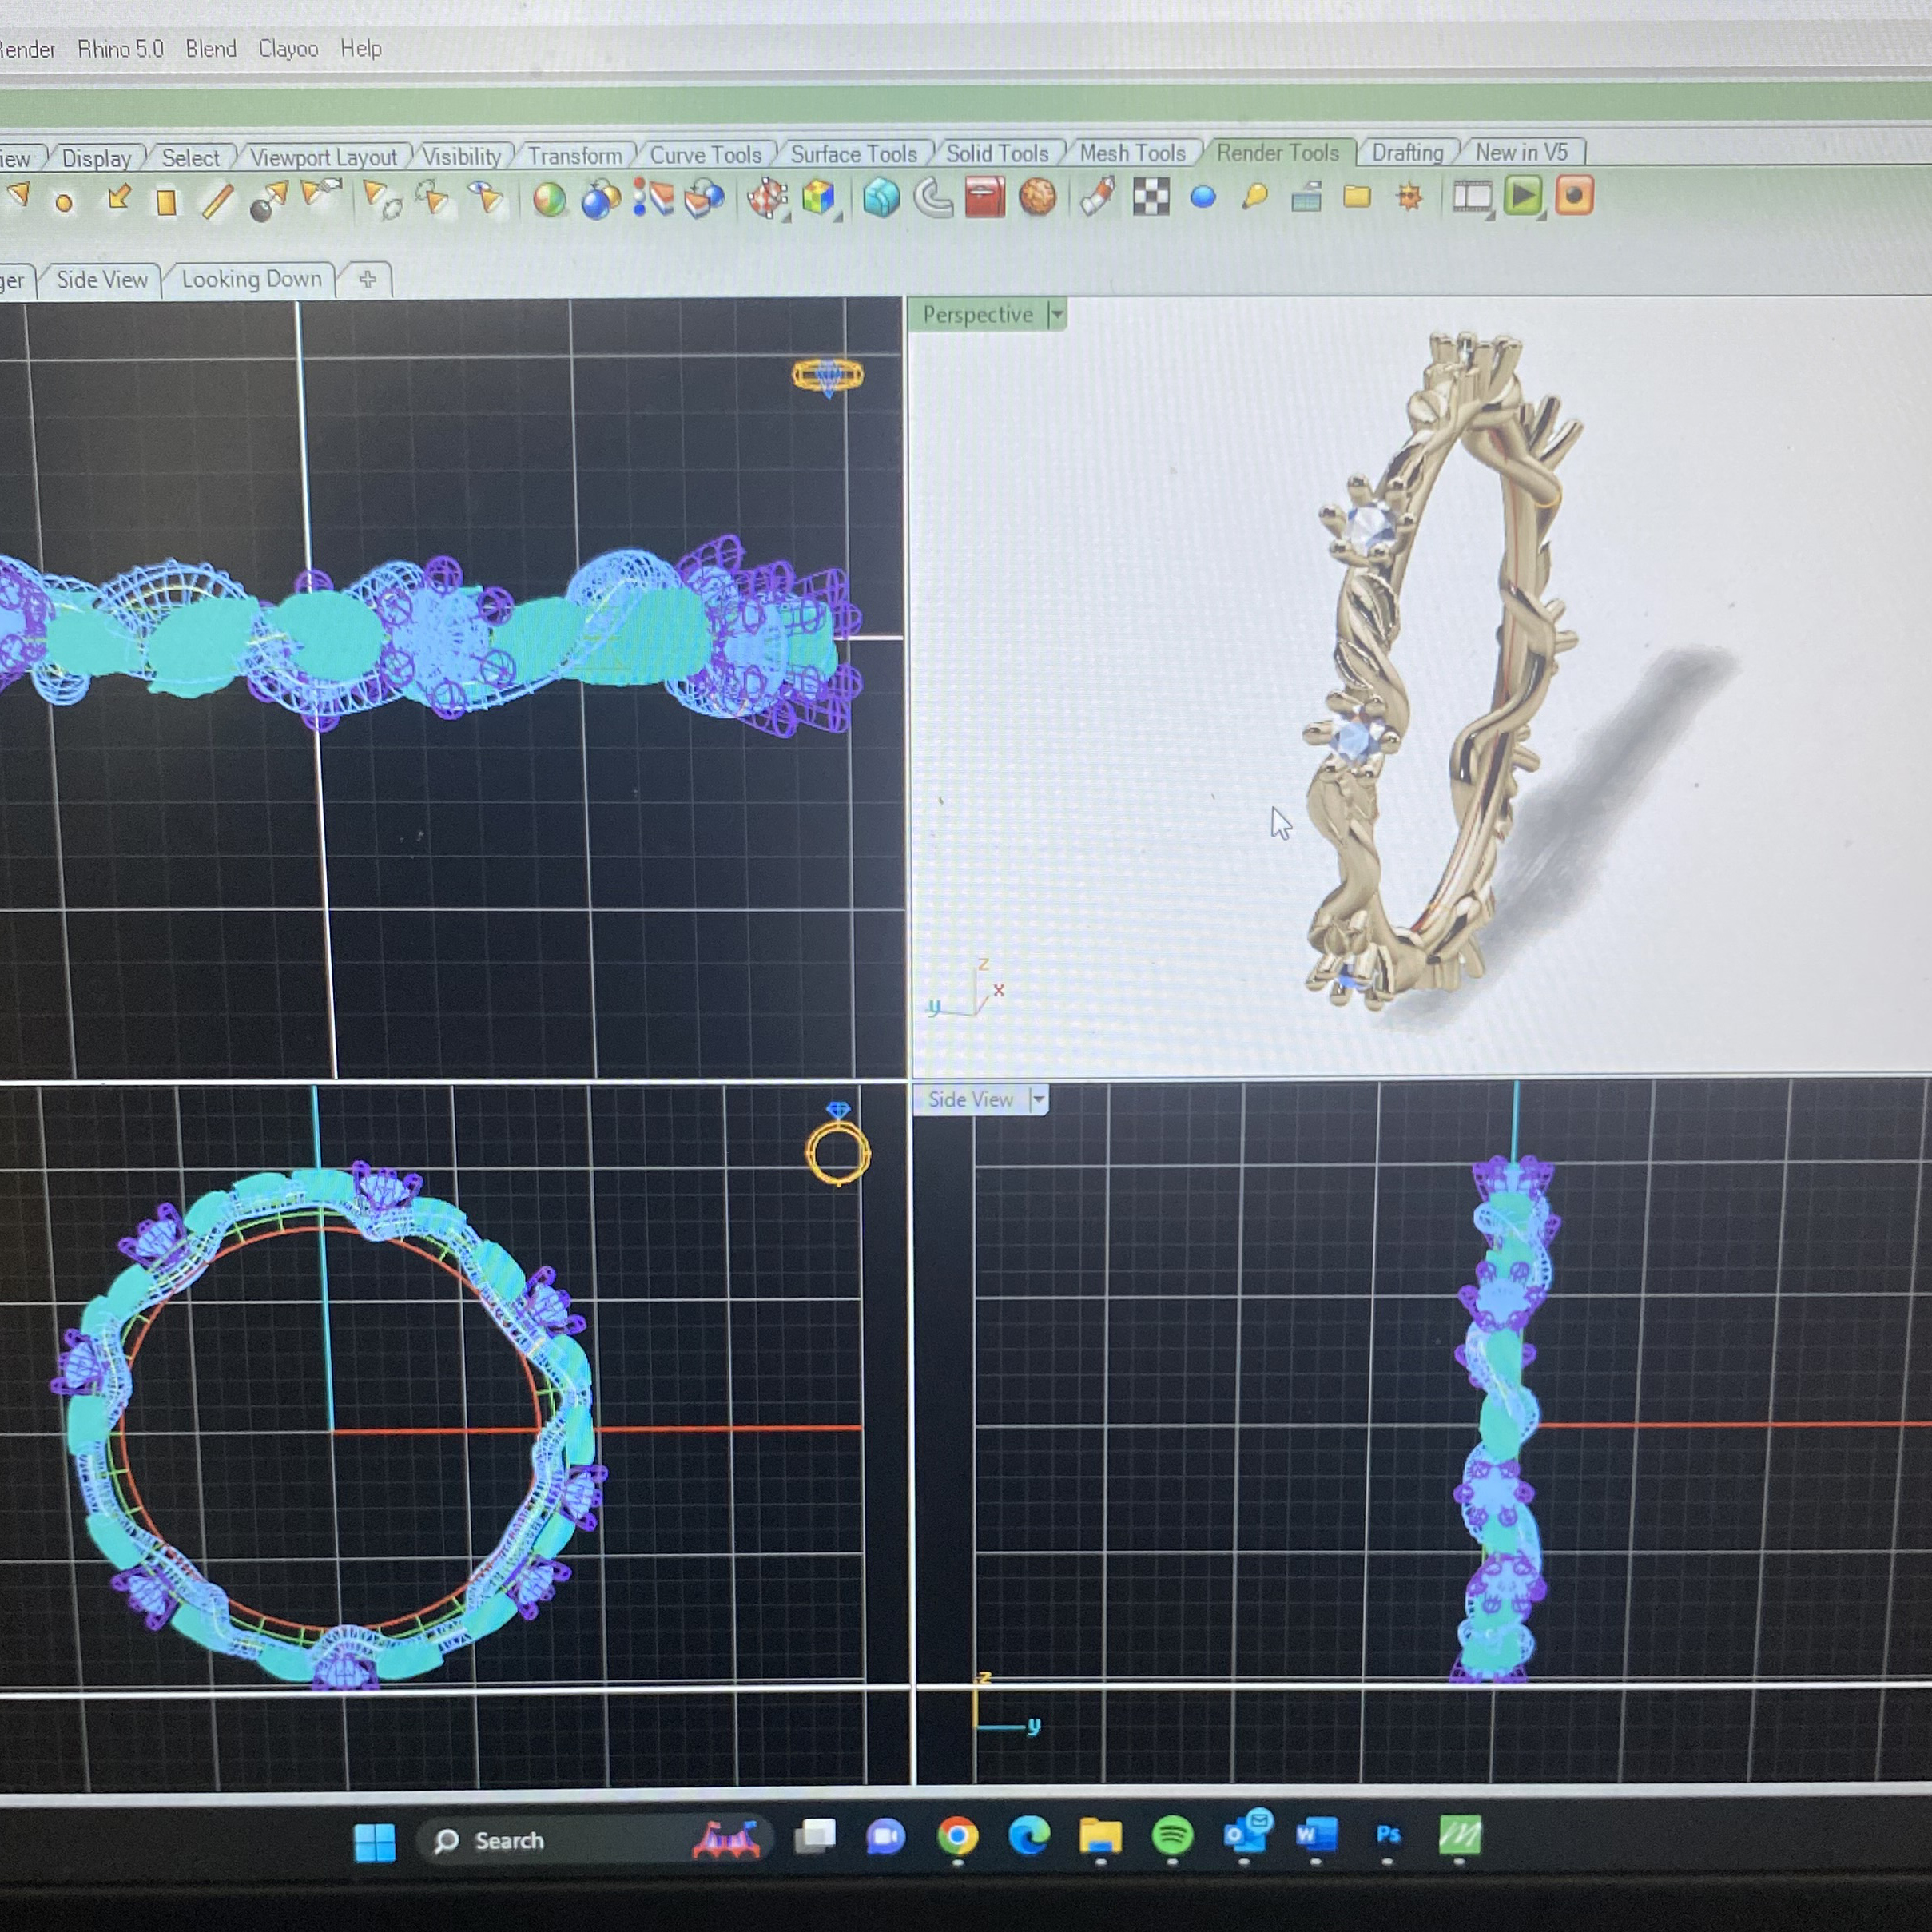Open Photoshop from the taskbar
1932x1932 pixels.
click(x=1388, y=1834)
